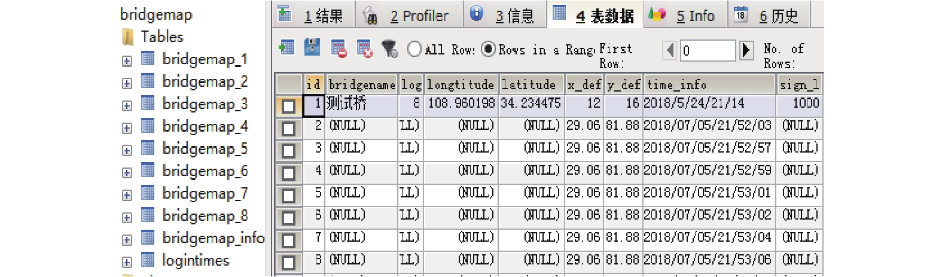The width and height of the screenshot is (942, 277).
Task: Expand the bridgemap_1 table node
Action: click(127, 61)
